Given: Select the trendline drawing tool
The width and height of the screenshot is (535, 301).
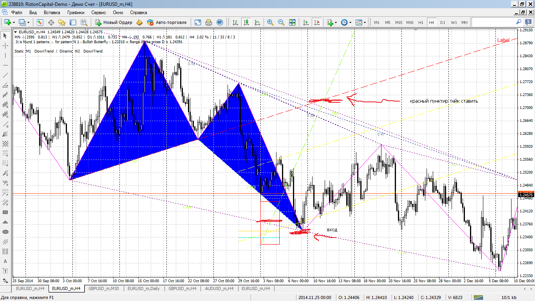Looking at the screenshot, I should click(5, 75).
